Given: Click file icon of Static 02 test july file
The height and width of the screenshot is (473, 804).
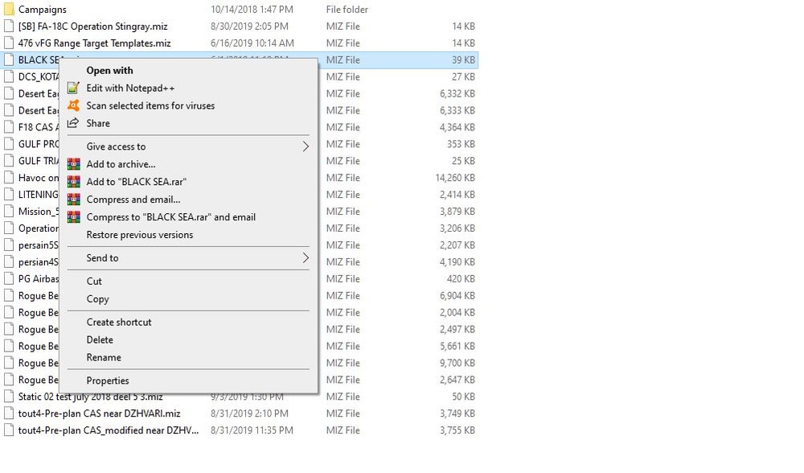Looking at the screenshot, I should pyautogui.click(x=9, y=397).
